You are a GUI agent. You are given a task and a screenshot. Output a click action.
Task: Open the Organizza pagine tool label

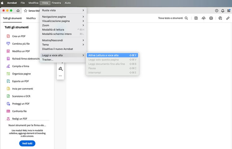(21, 74)
